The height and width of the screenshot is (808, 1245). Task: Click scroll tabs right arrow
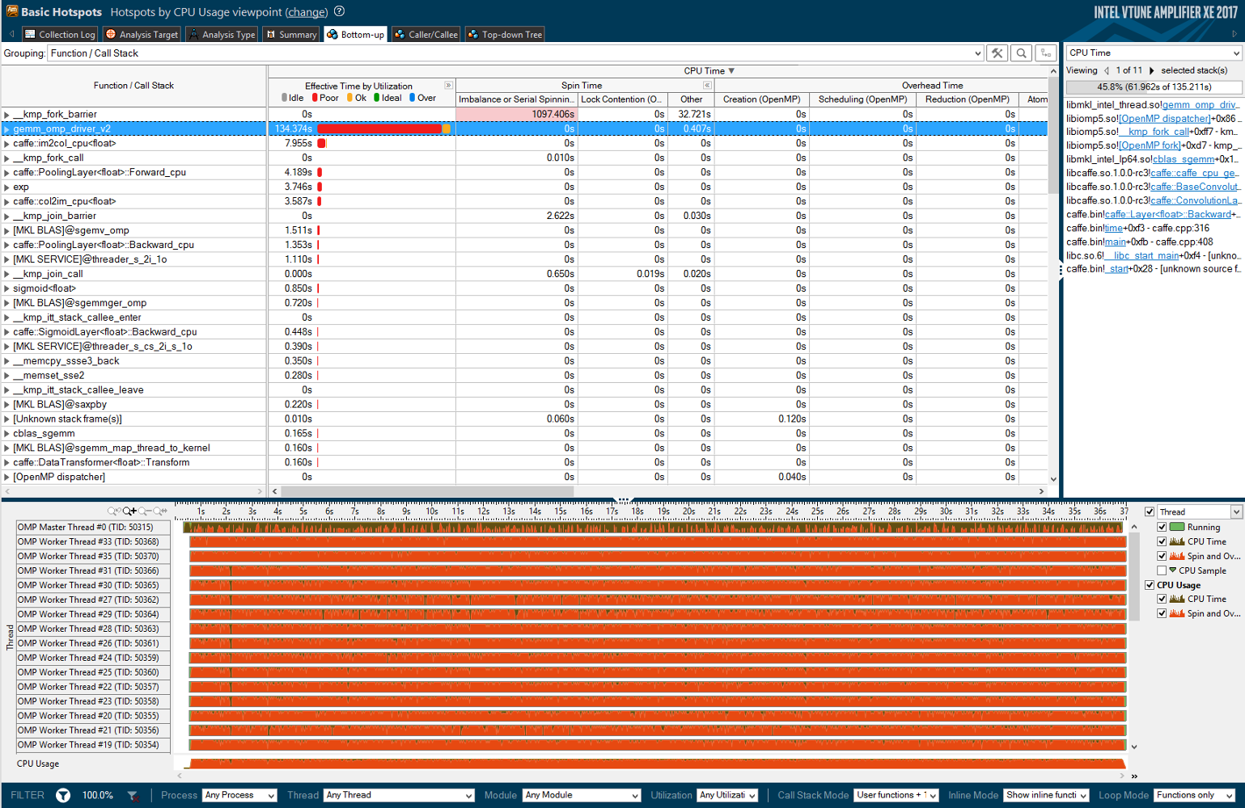point(1234,34)
